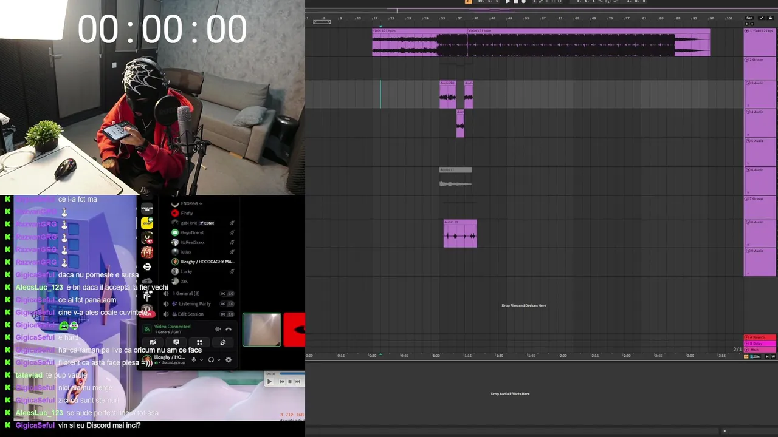Image resolution: width=778 pixels, height=437 pixels.
Task: Open the Discord soundboard button
Action: coord(223,342)
